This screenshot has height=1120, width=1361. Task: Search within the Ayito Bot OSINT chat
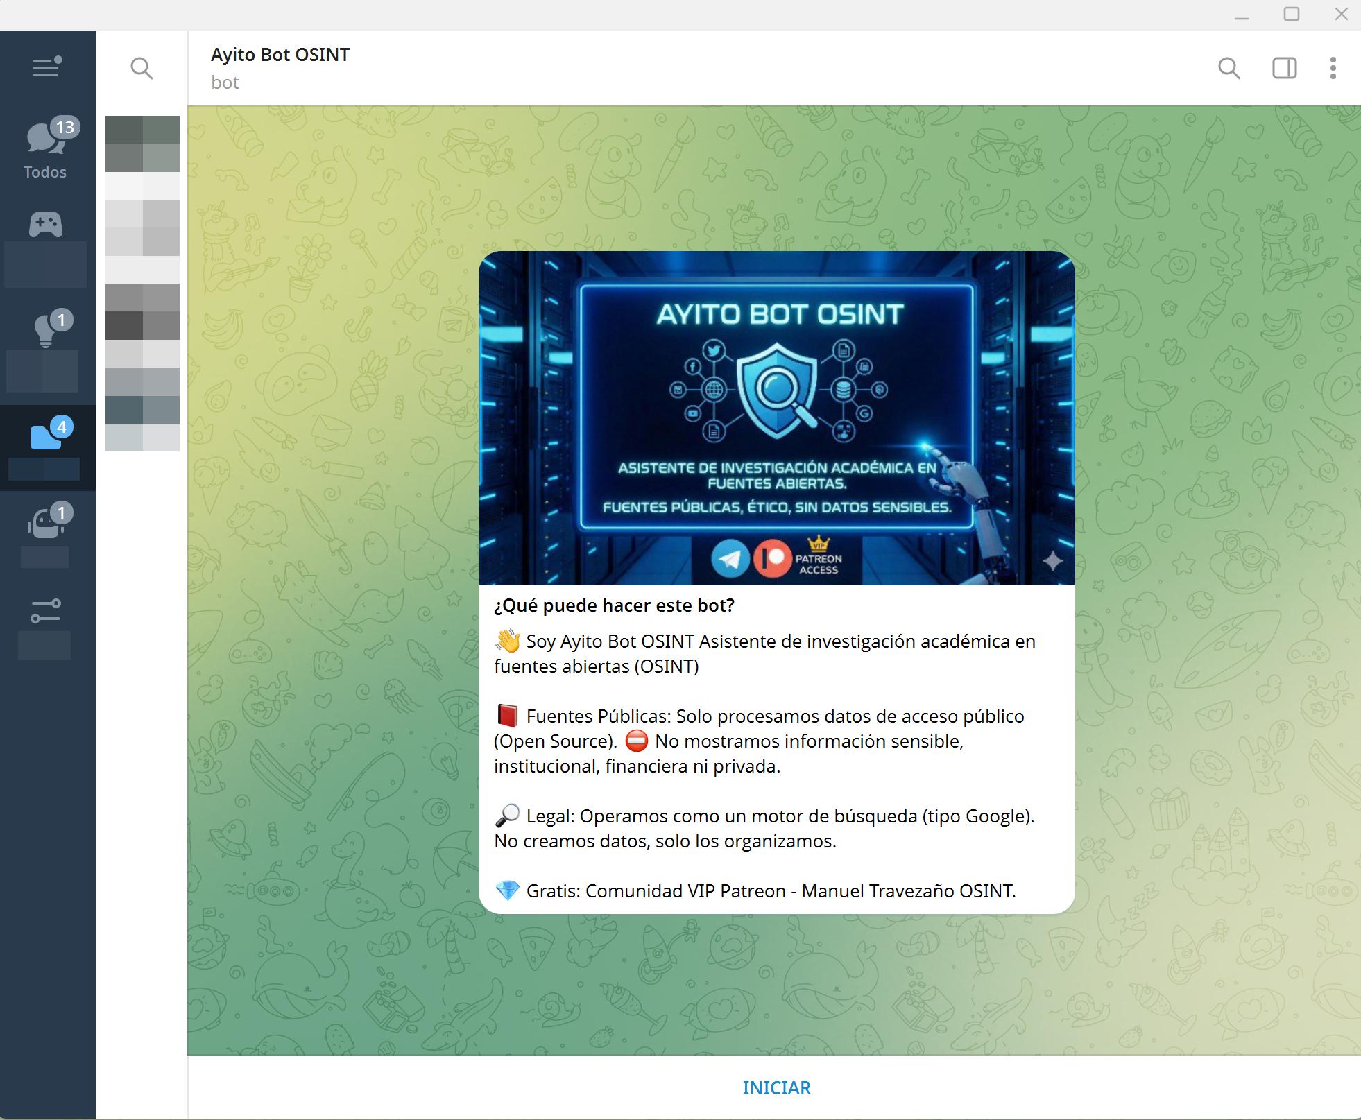[x=1229, y=68]
